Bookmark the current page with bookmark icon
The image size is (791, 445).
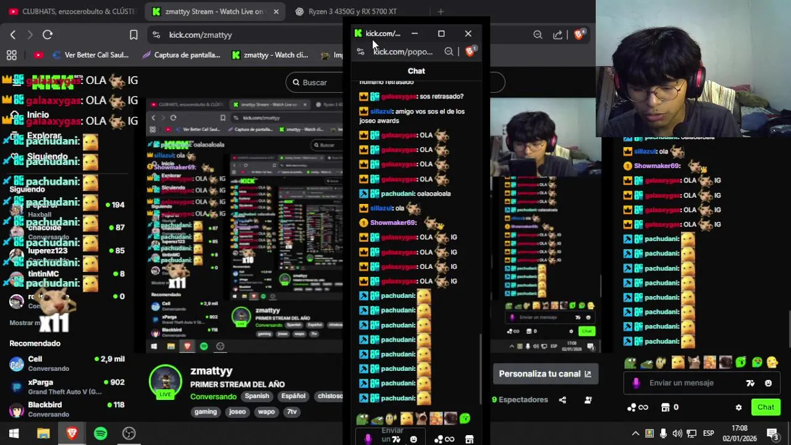coord(133,35)
